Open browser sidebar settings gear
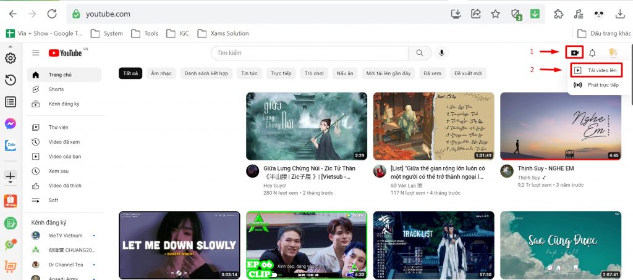Image resolution: width=633 pixels, height=280 pixels. point(11,59)
